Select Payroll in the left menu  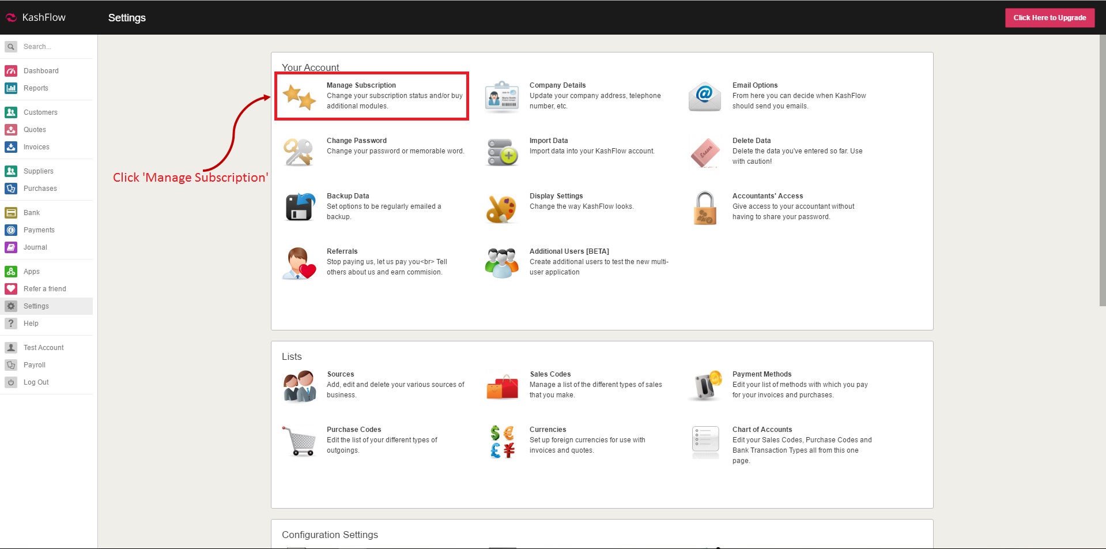[35, 365]
